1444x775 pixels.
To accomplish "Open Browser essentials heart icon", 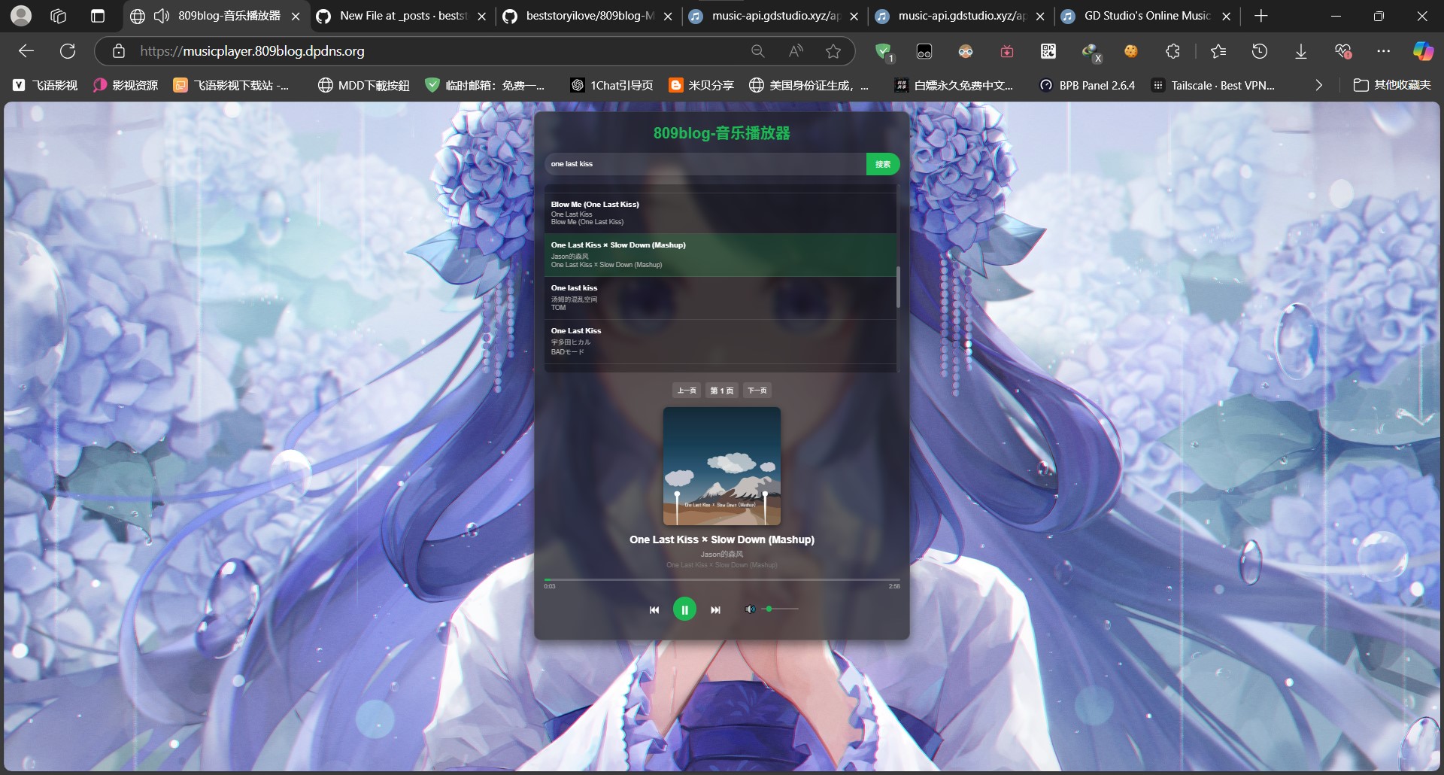I will pos(1343,51).
